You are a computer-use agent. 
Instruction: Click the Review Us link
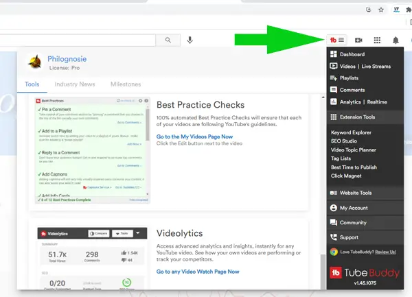(385, 252)
